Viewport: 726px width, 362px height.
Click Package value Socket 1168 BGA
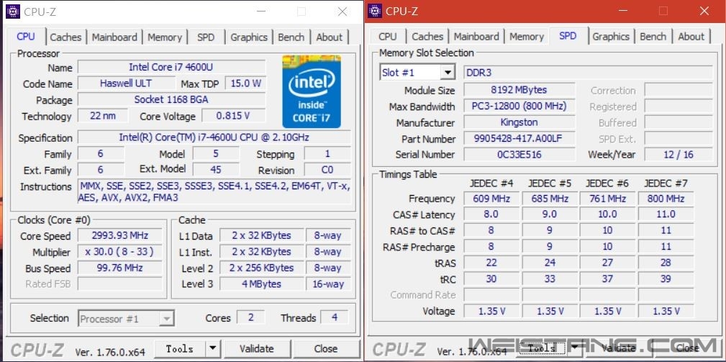(x=171, y=99)
